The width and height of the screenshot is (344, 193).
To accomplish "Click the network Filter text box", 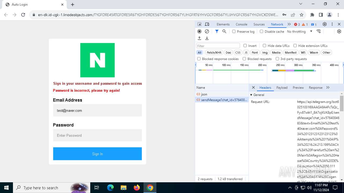I will (218, 46).
